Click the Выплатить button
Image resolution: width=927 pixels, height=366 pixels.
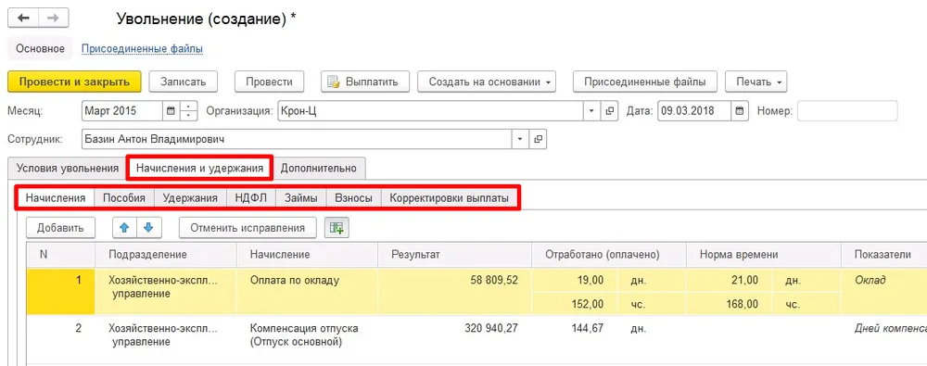365,82
